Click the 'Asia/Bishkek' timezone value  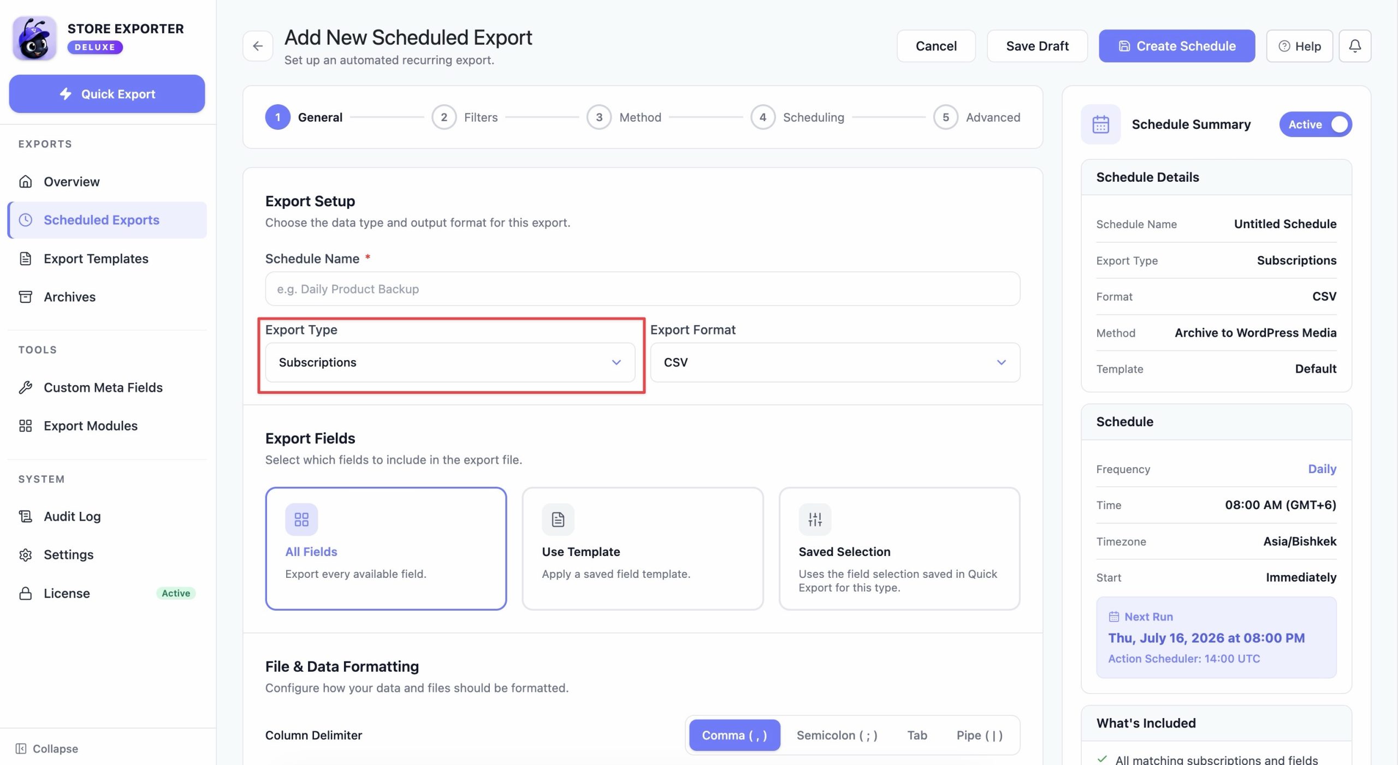coord(1300,541)
